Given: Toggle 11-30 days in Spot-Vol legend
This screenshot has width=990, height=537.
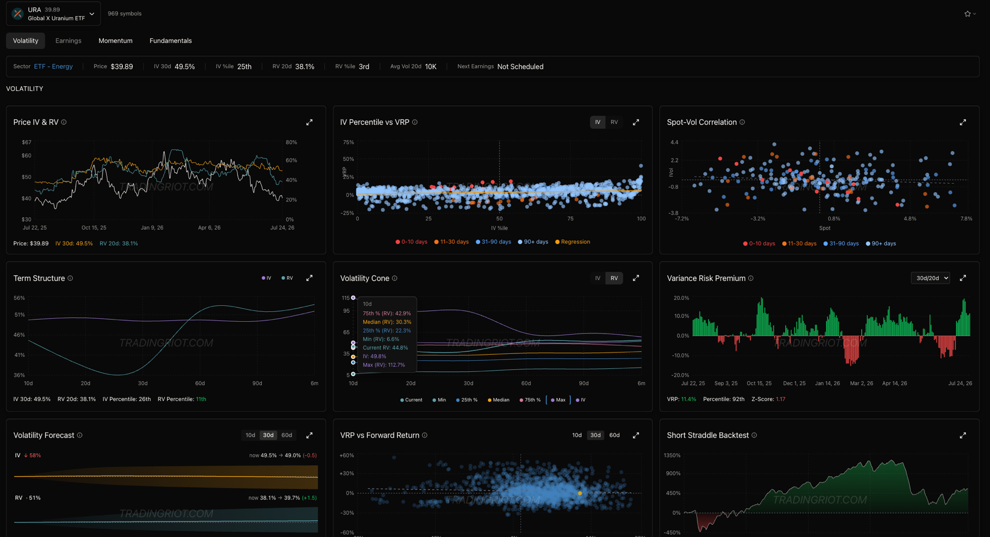Looking at the screenshot, I should point(799,244).
